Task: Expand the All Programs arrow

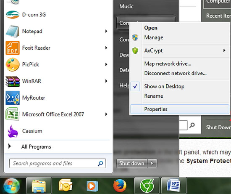Action: [x=10, y=146]
